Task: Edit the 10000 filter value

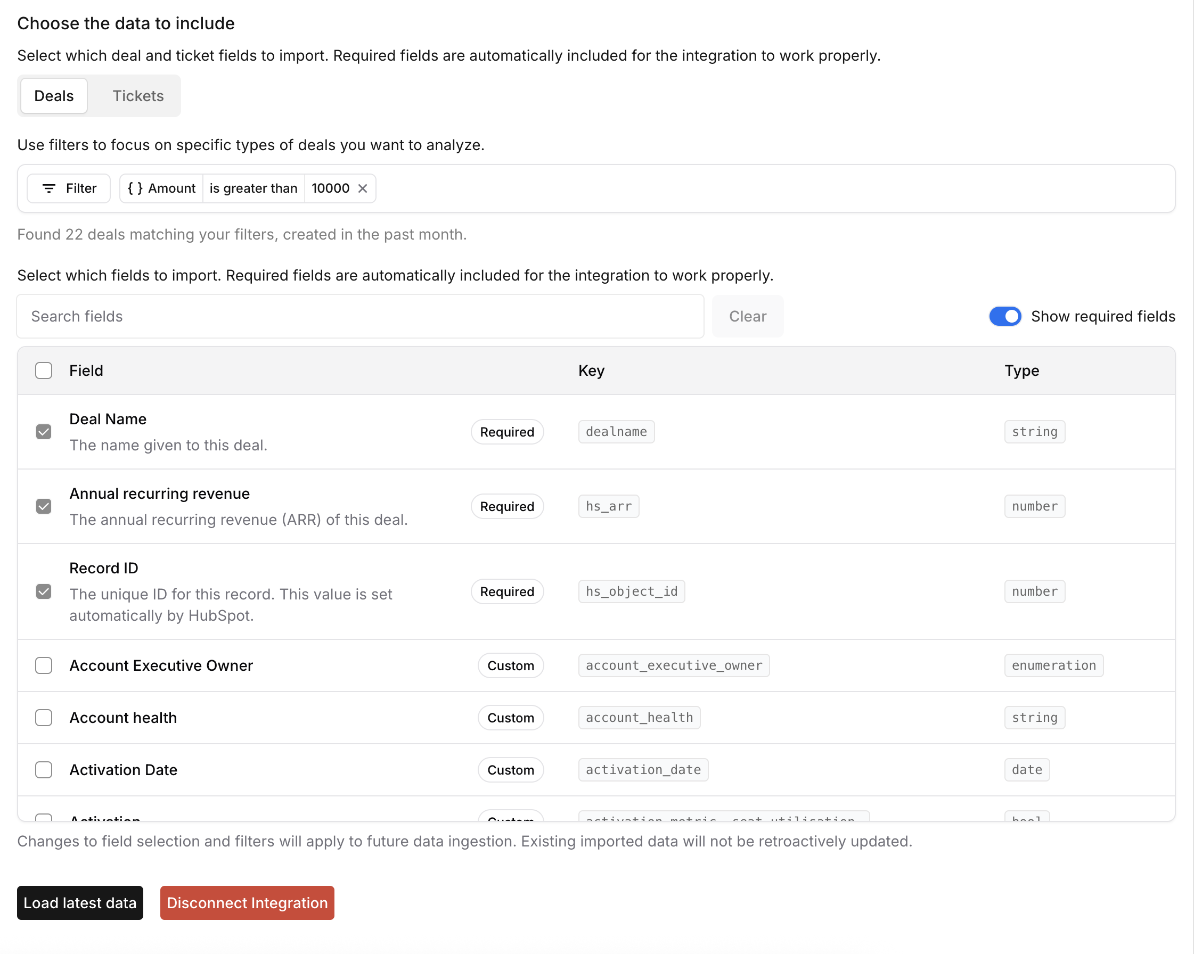Action: pyautogui.click(x=330, y=188)
